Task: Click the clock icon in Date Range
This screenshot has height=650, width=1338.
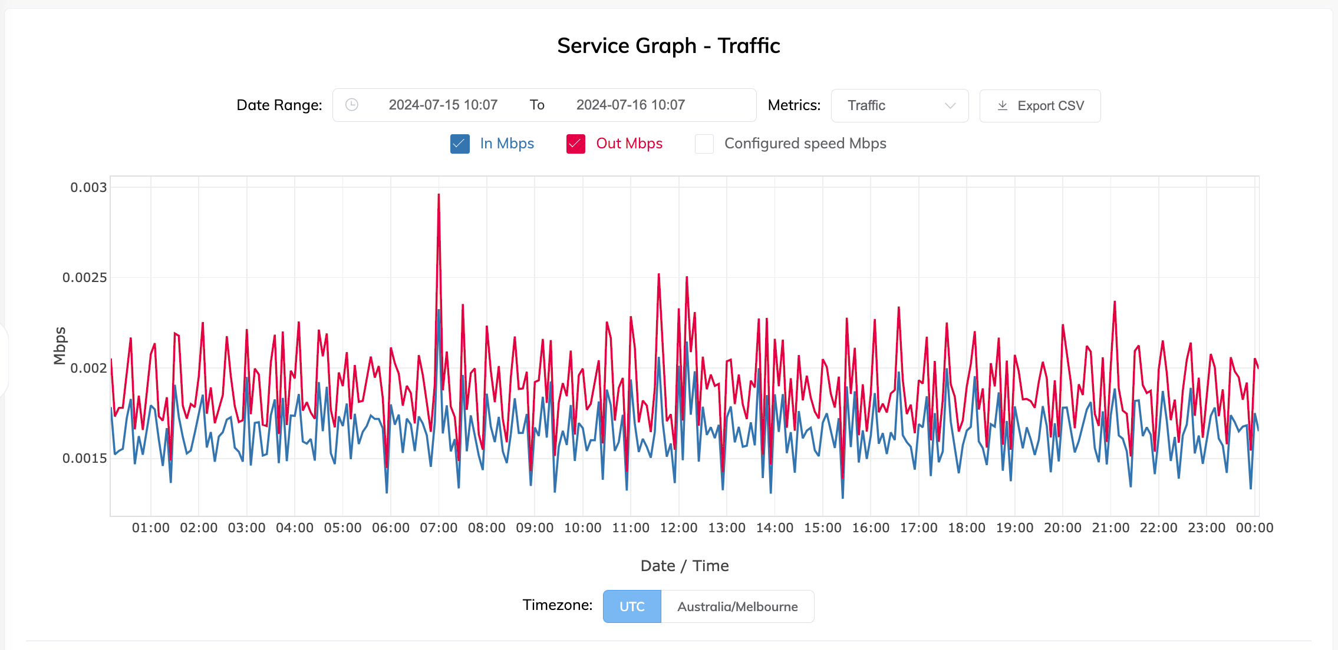Action: coord(352,105)
